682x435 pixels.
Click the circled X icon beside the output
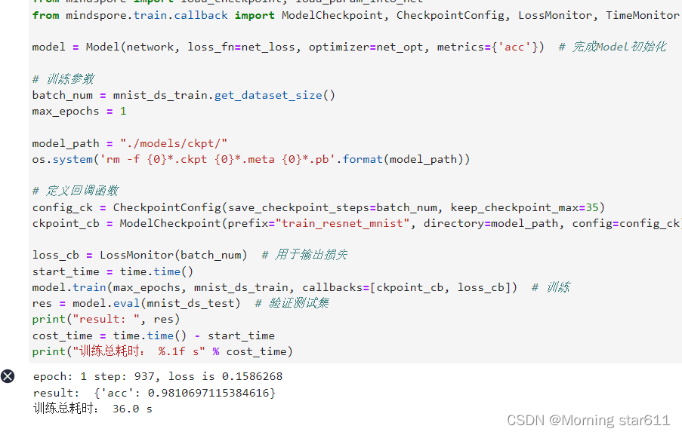click(8, 376)
